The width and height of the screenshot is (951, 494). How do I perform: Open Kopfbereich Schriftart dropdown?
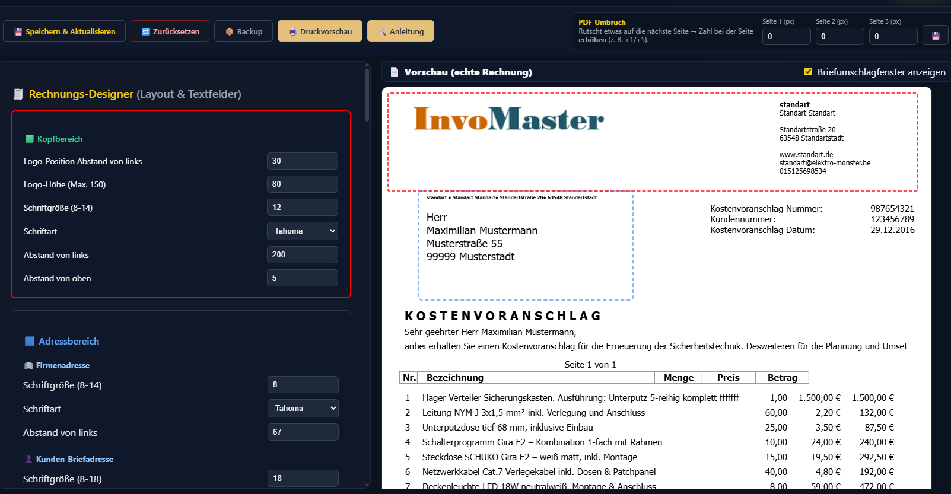303,231
